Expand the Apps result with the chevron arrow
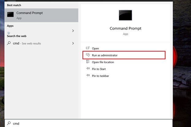Image resolution: width=191 pixels, height=127 pixels. [x=73, y=31]
